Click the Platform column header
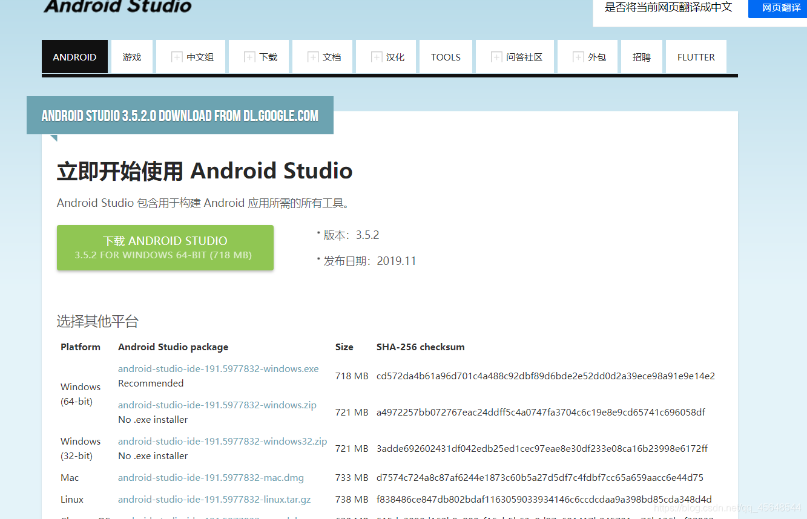This screenshot has width=807, height=519. [x=81, y=347]
